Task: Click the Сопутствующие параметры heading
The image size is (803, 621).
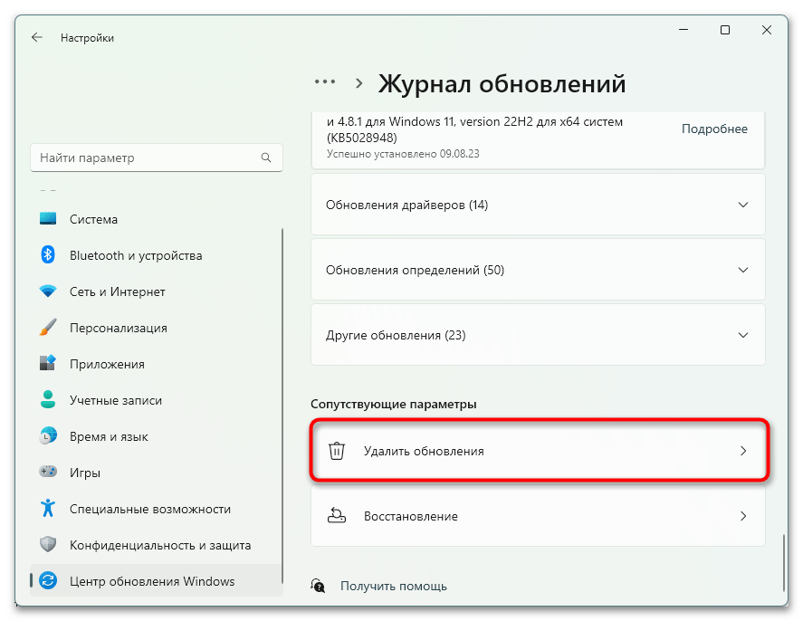Action: (393, 404)
